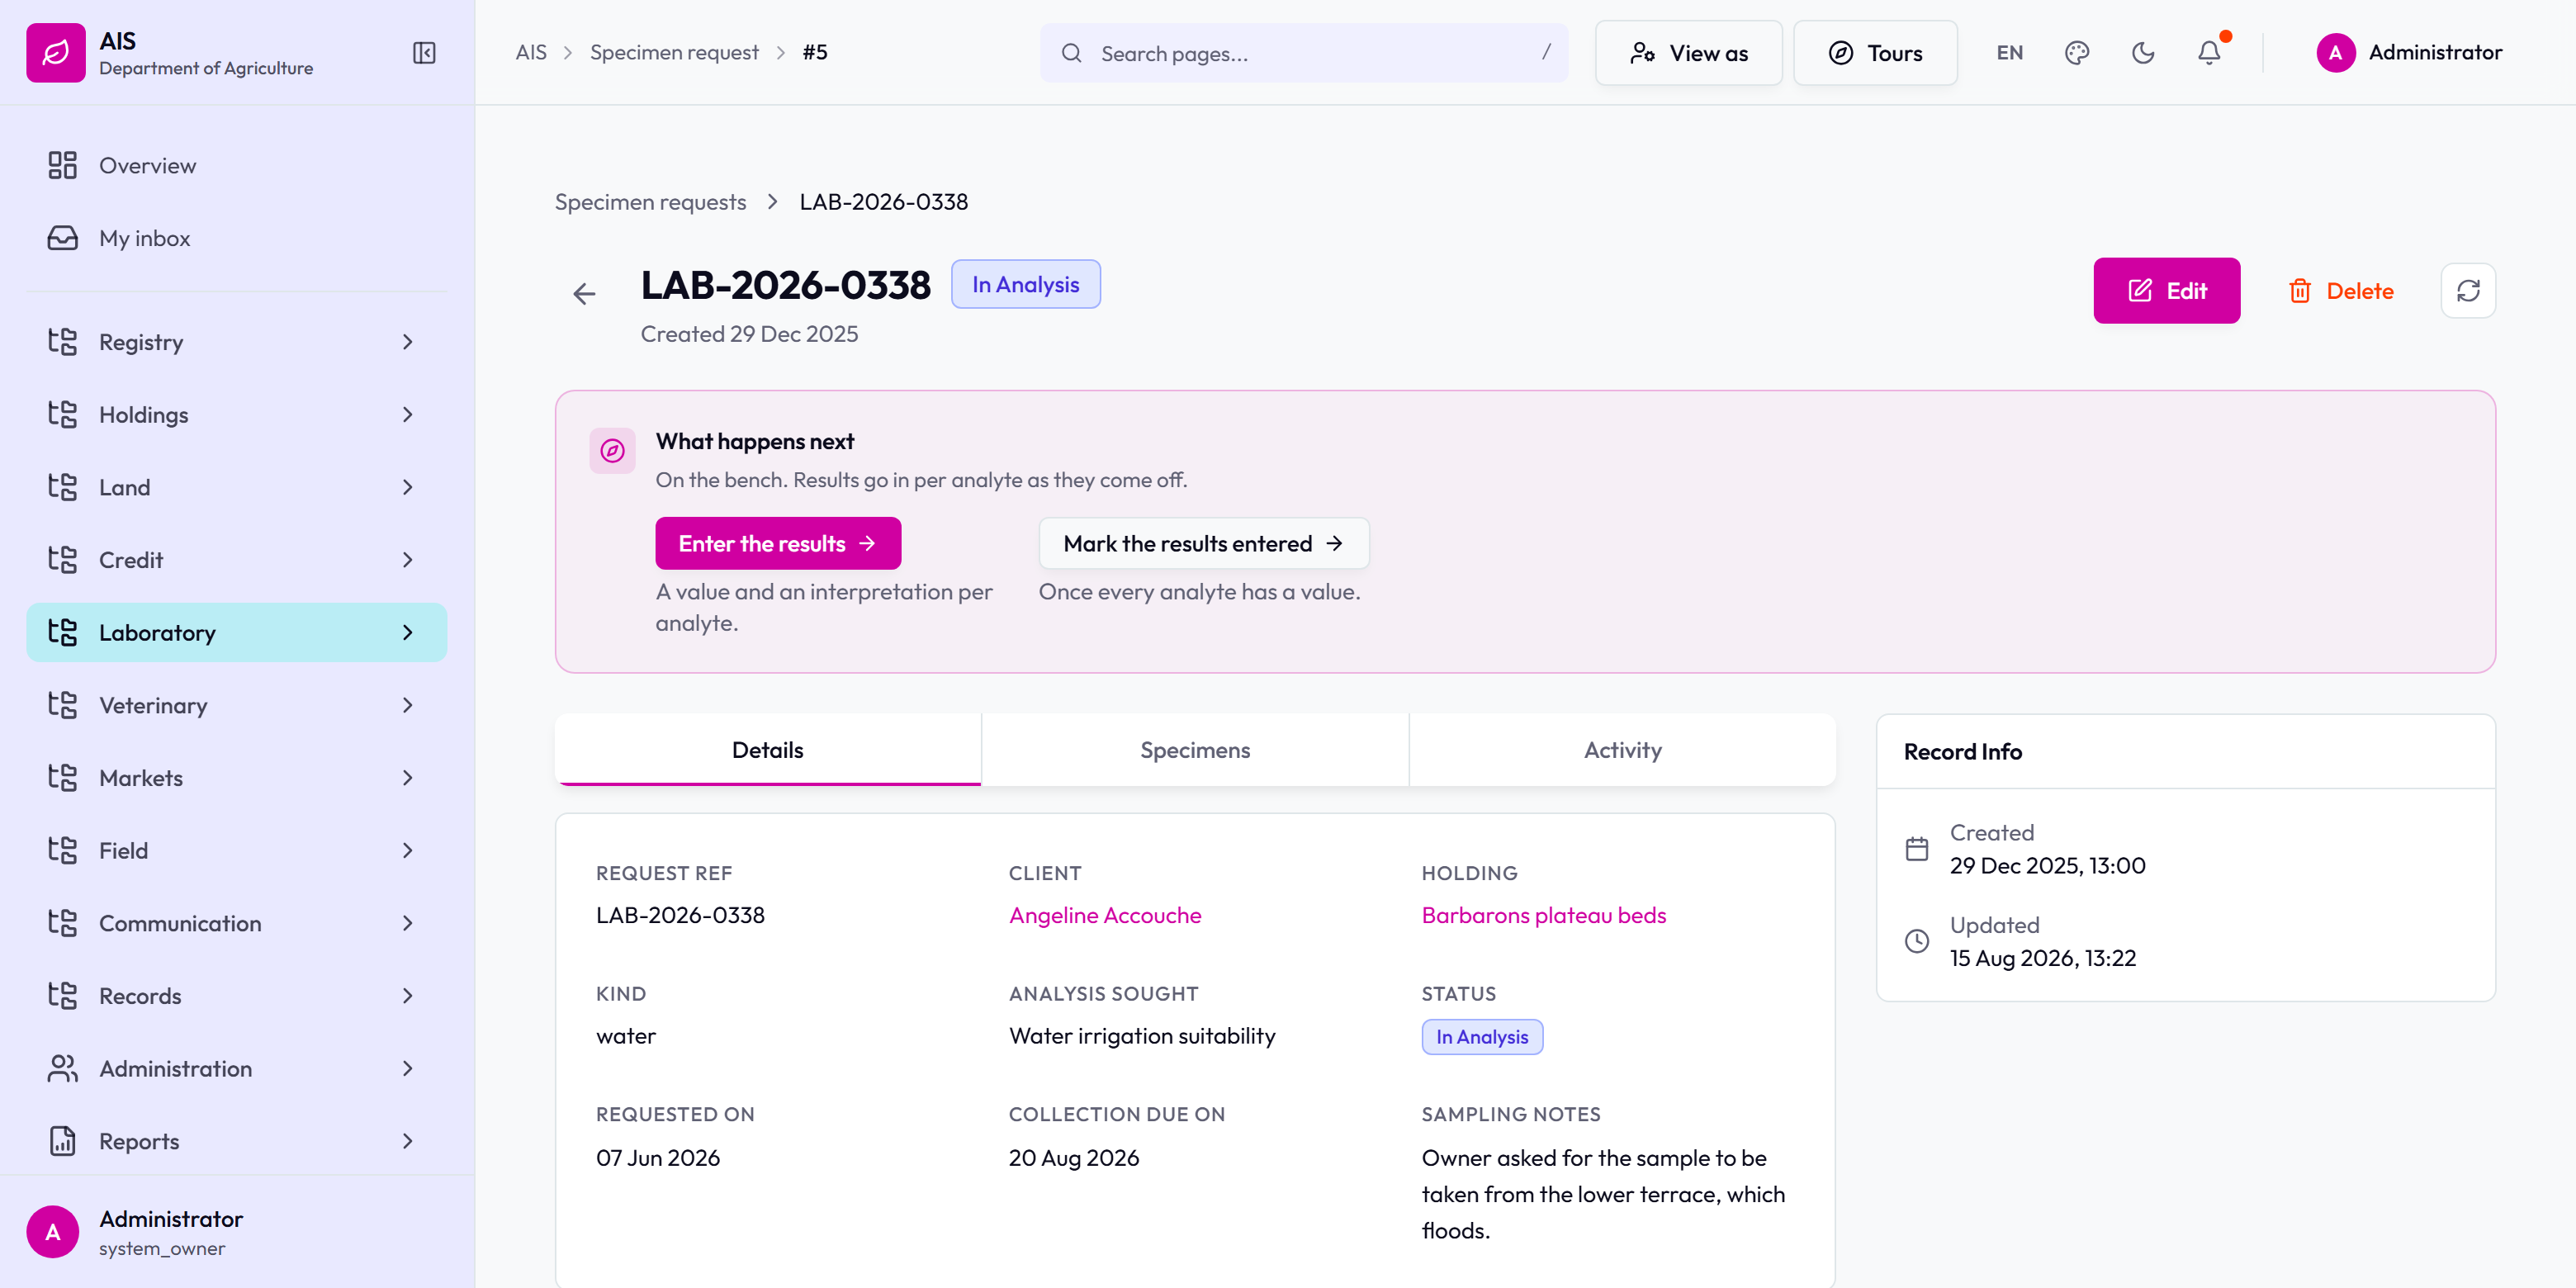The image size is (2576, 1288).
Task: Collapse the sidebar panel icon
Action: pyautogui.click(x=424, y=53)
